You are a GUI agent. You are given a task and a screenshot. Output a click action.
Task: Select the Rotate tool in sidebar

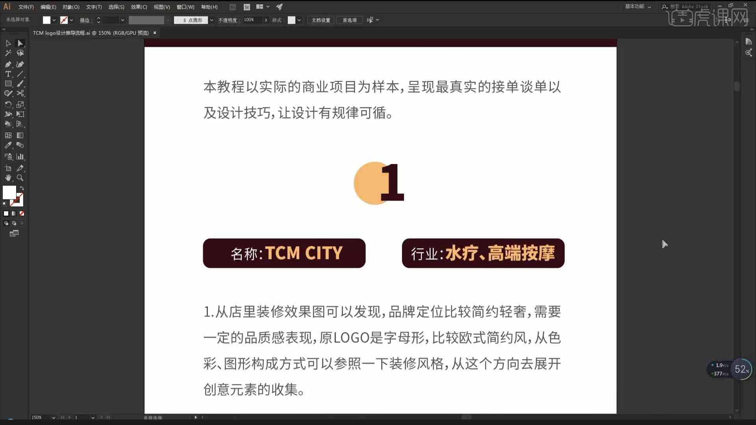(x=8, y=104)
